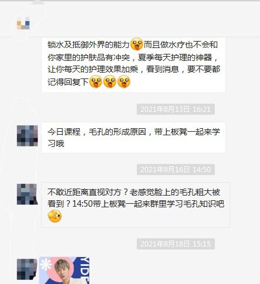This screenshot has height=284, width=260.
Task: Click sender avatar beside 今日课程 message
Action: click(x=27, y=136)
